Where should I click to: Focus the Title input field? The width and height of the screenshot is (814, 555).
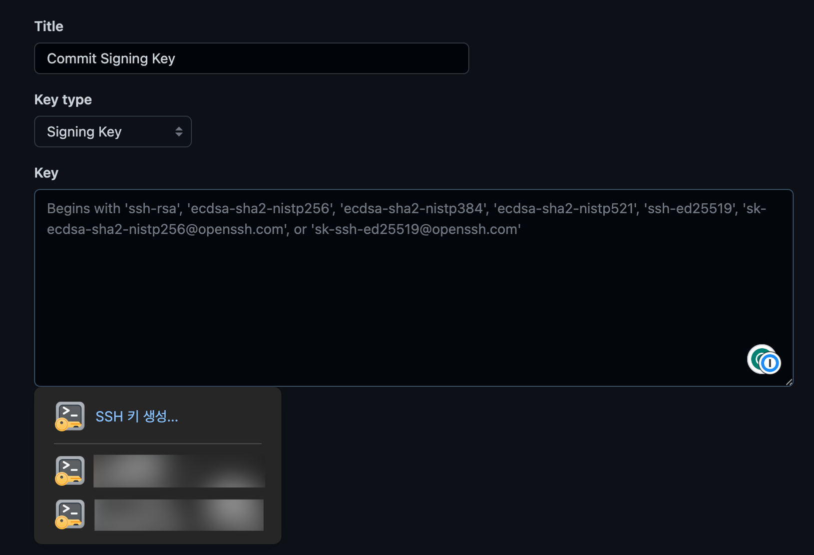[x=252, y=58]
